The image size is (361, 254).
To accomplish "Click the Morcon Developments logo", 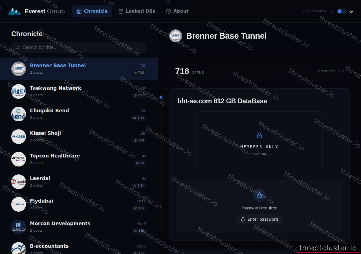I will tap(19, 227).
